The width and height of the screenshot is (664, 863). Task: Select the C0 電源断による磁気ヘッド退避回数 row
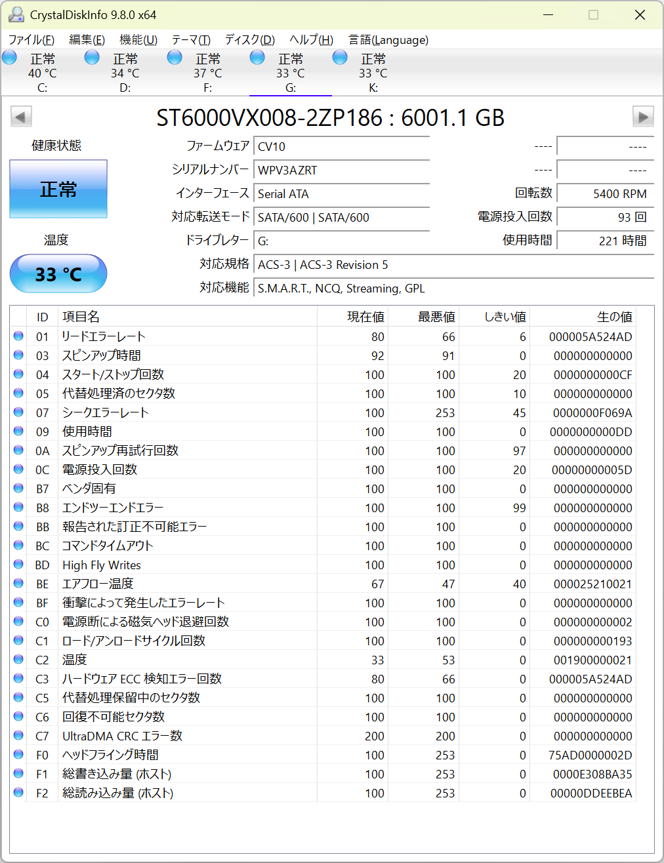323,622
